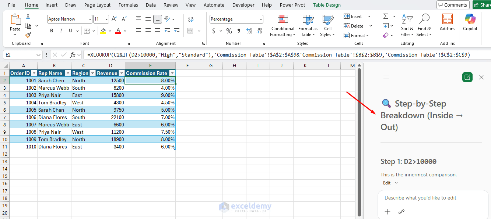Open the Edit mode dropdown in Copilot pane

[390, 183]
